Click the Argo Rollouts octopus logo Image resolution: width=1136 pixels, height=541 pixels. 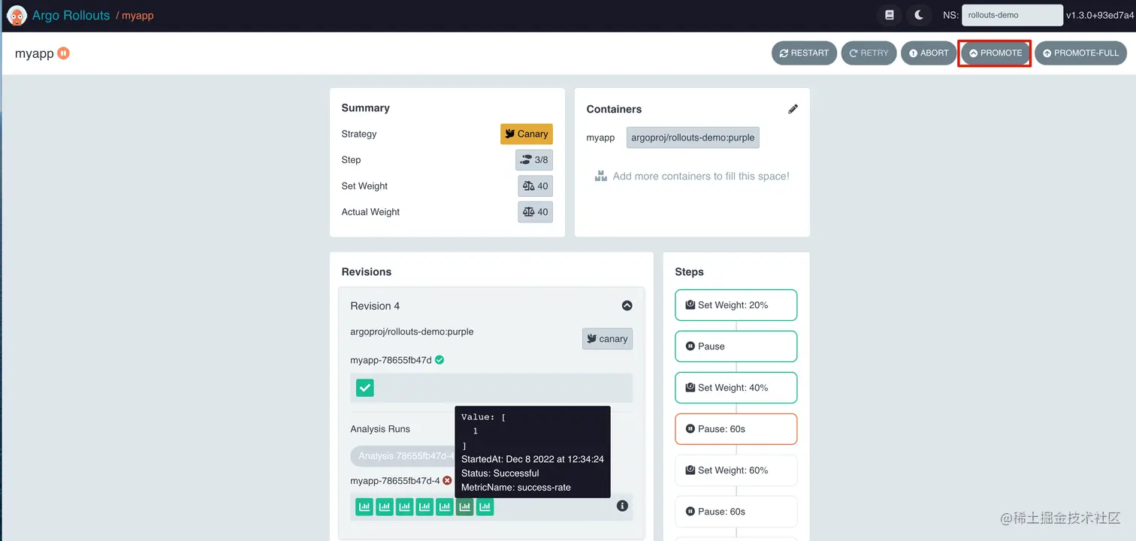tap(17, 15)
